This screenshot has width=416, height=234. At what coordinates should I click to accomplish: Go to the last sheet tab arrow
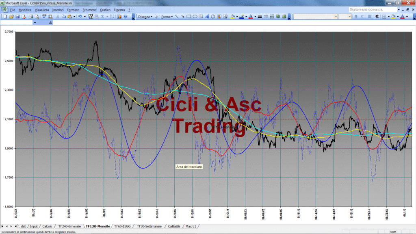(x=15, y=226)
